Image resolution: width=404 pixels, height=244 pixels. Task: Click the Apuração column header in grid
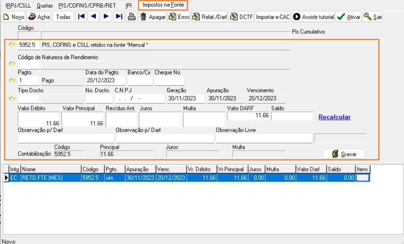point(141,169)
